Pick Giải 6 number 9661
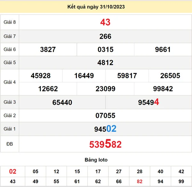This screenshot has height=187, width=192. [x=163, y=49]
